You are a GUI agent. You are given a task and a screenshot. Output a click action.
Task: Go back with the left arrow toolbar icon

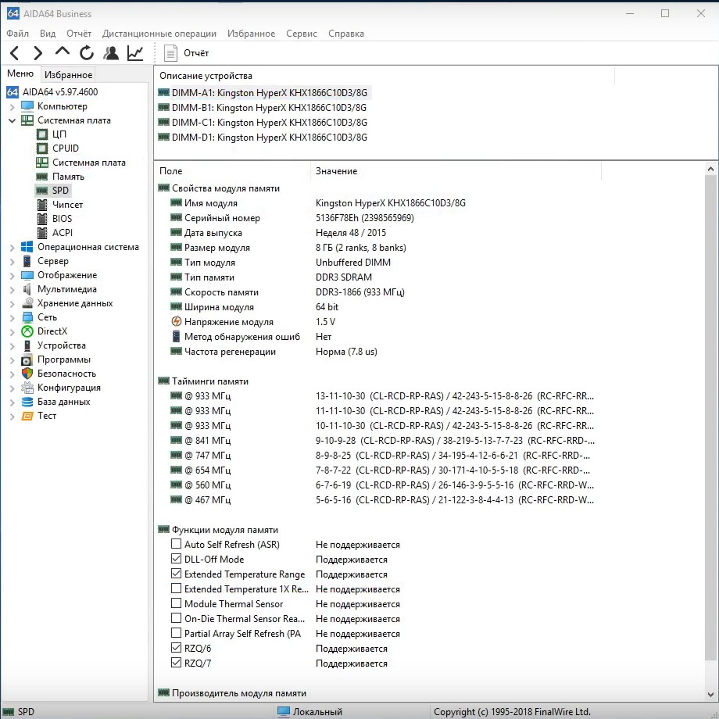pyautogui.click(x=15, y=53)
